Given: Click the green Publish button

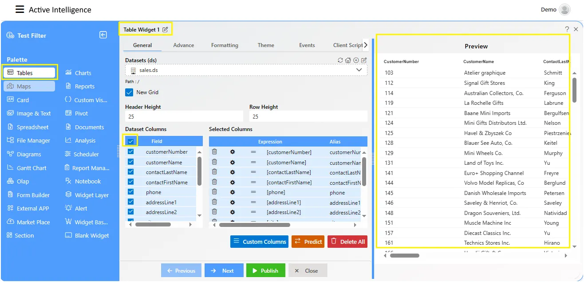Looking at the screenshot, I should pyautogui.click(x=265, y=270).
